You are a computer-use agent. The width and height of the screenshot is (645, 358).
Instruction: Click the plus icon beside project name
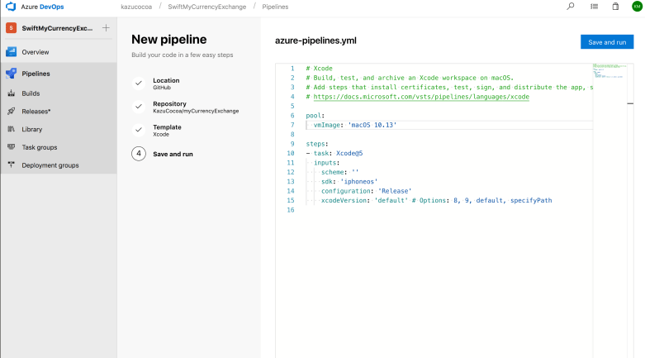point(106,28)
